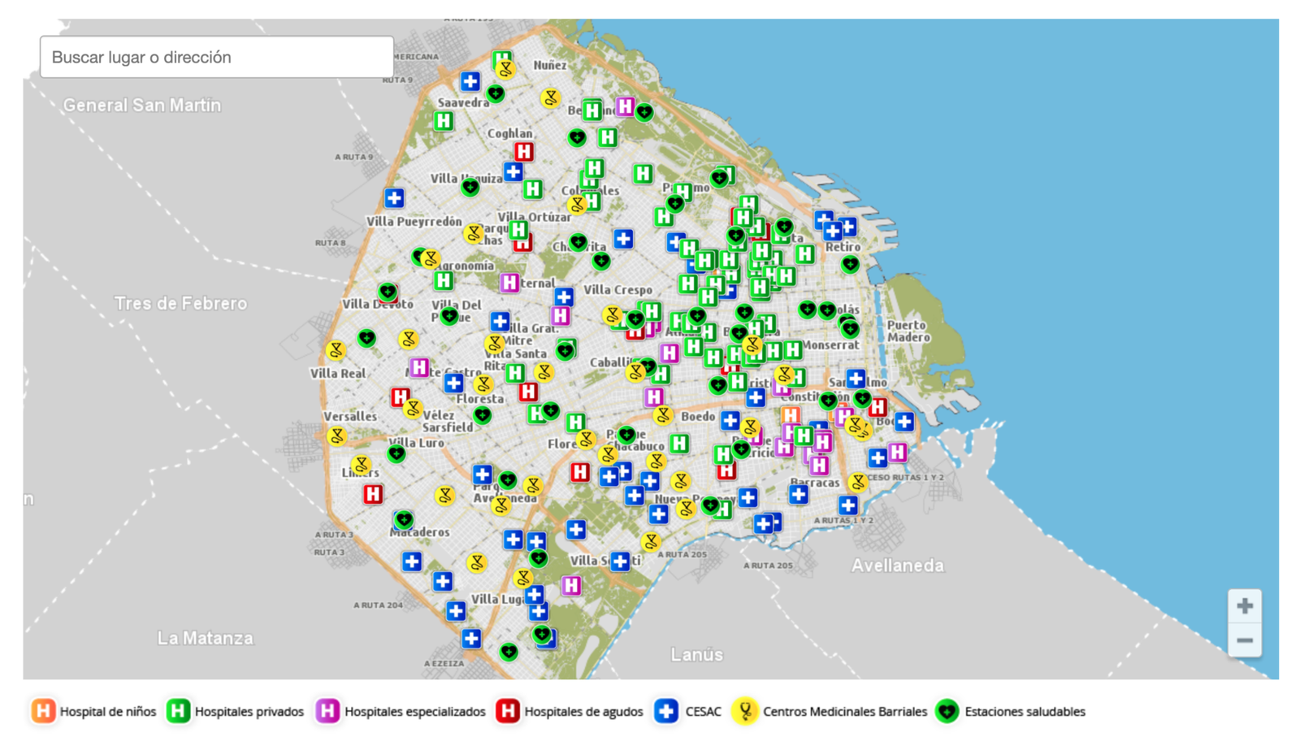Open the yellow marker above Villa Real

tap(336, 350)
